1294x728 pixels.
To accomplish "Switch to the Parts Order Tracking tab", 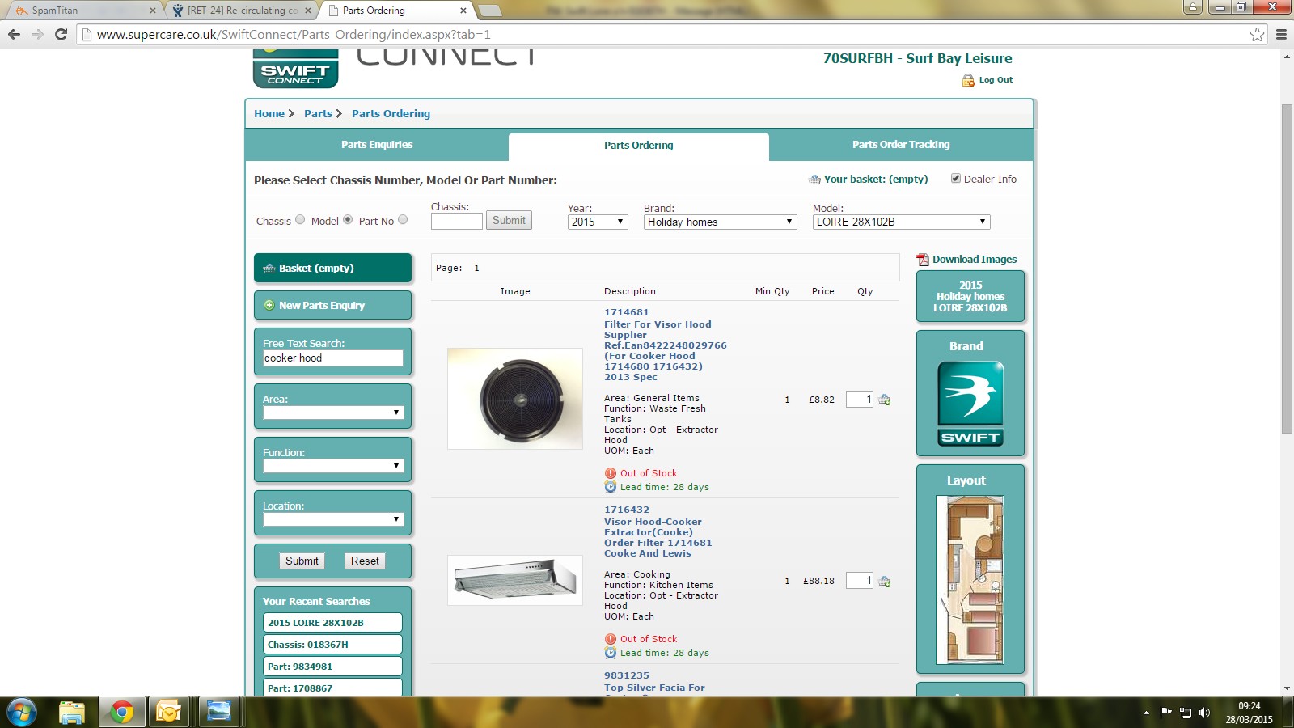I will pos(901,145).
